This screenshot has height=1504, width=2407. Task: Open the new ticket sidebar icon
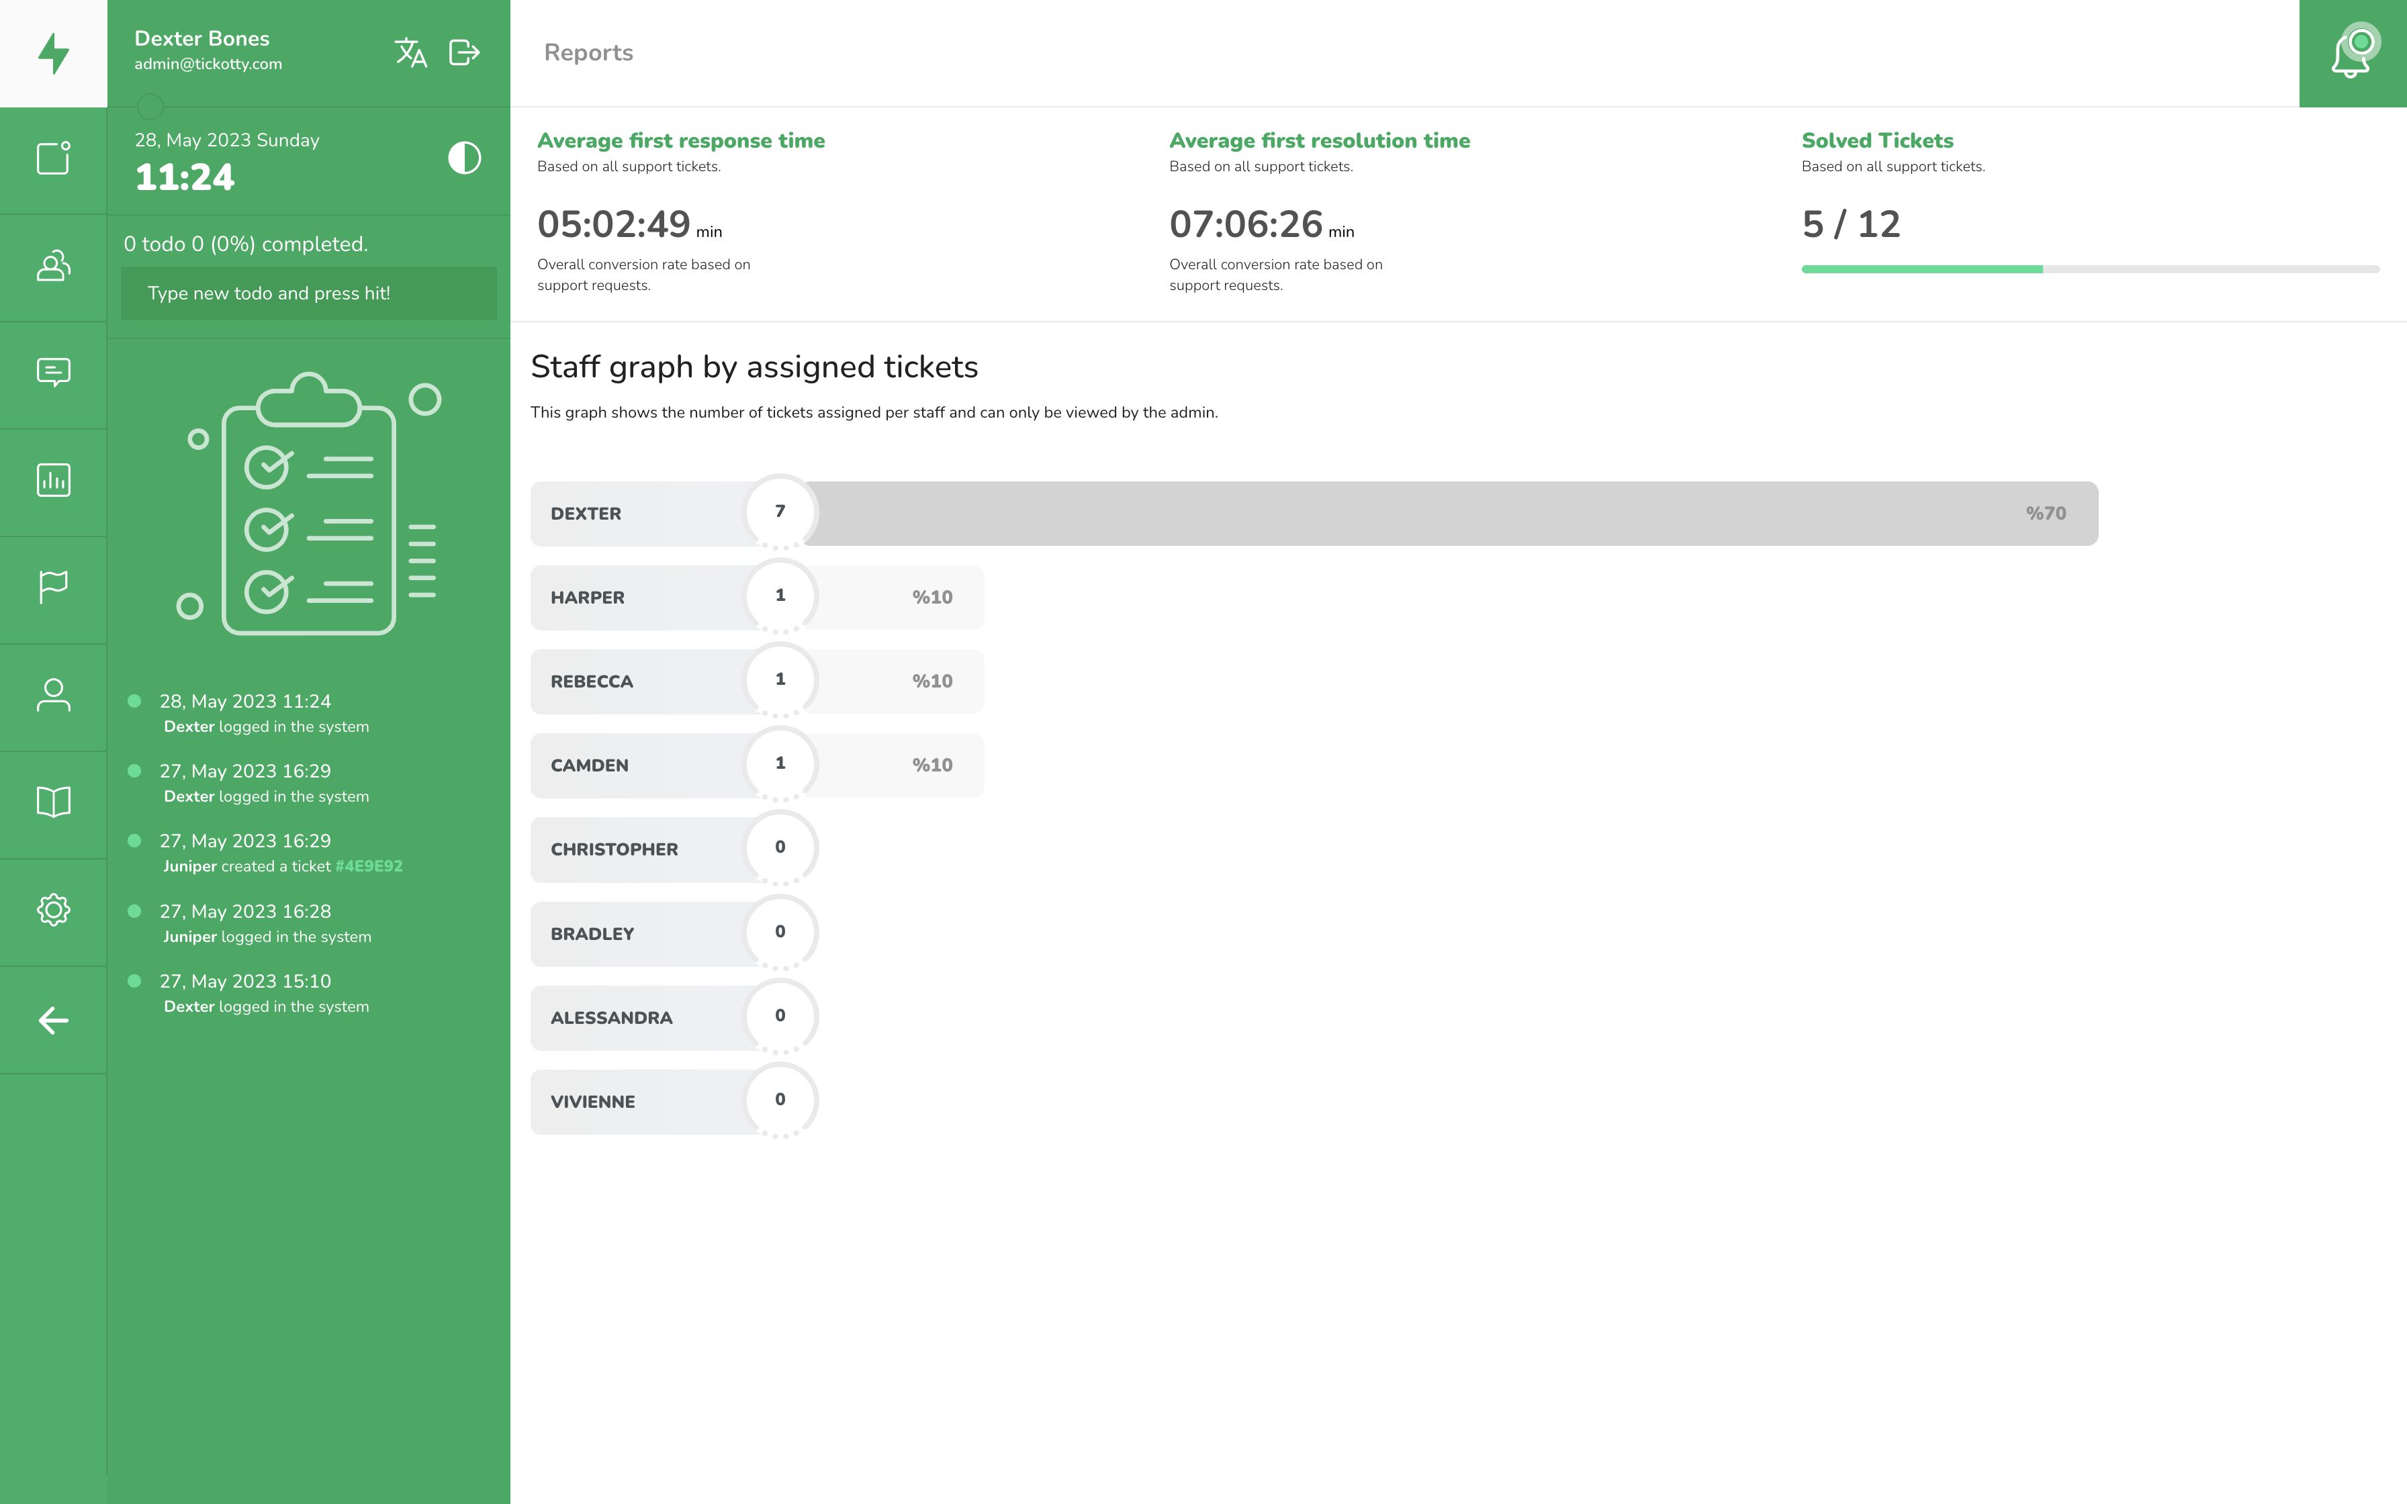[54, 158]
